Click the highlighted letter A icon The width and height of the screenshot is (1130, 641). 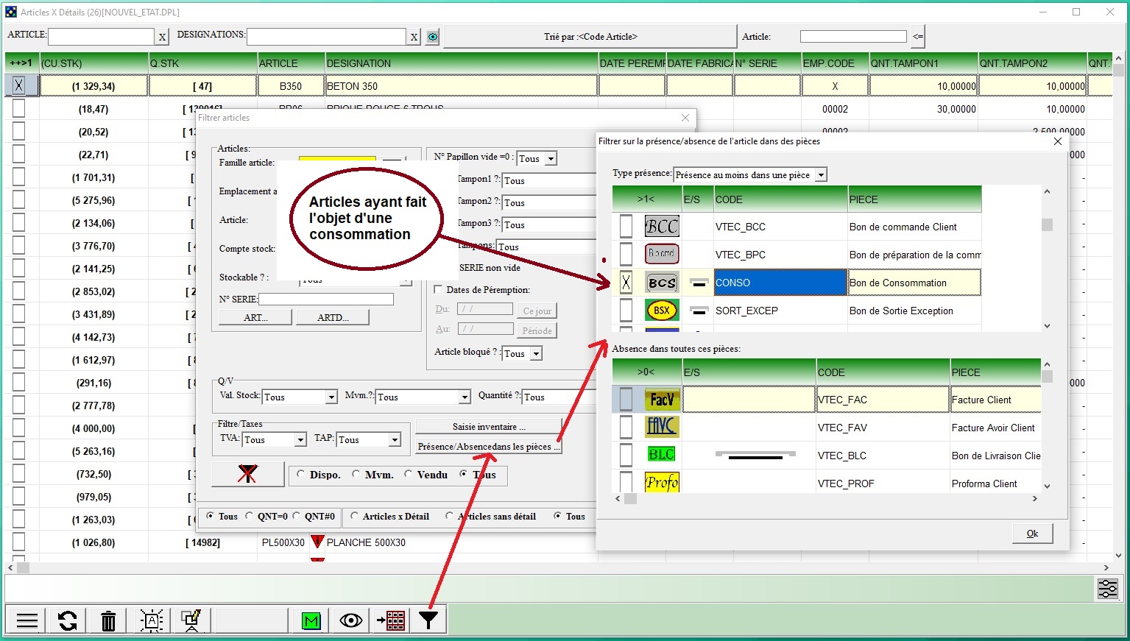coord(152,621)
